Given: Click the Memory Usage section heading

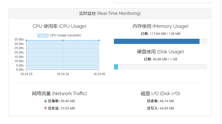Looking at the screenshot, I should 160,26.
